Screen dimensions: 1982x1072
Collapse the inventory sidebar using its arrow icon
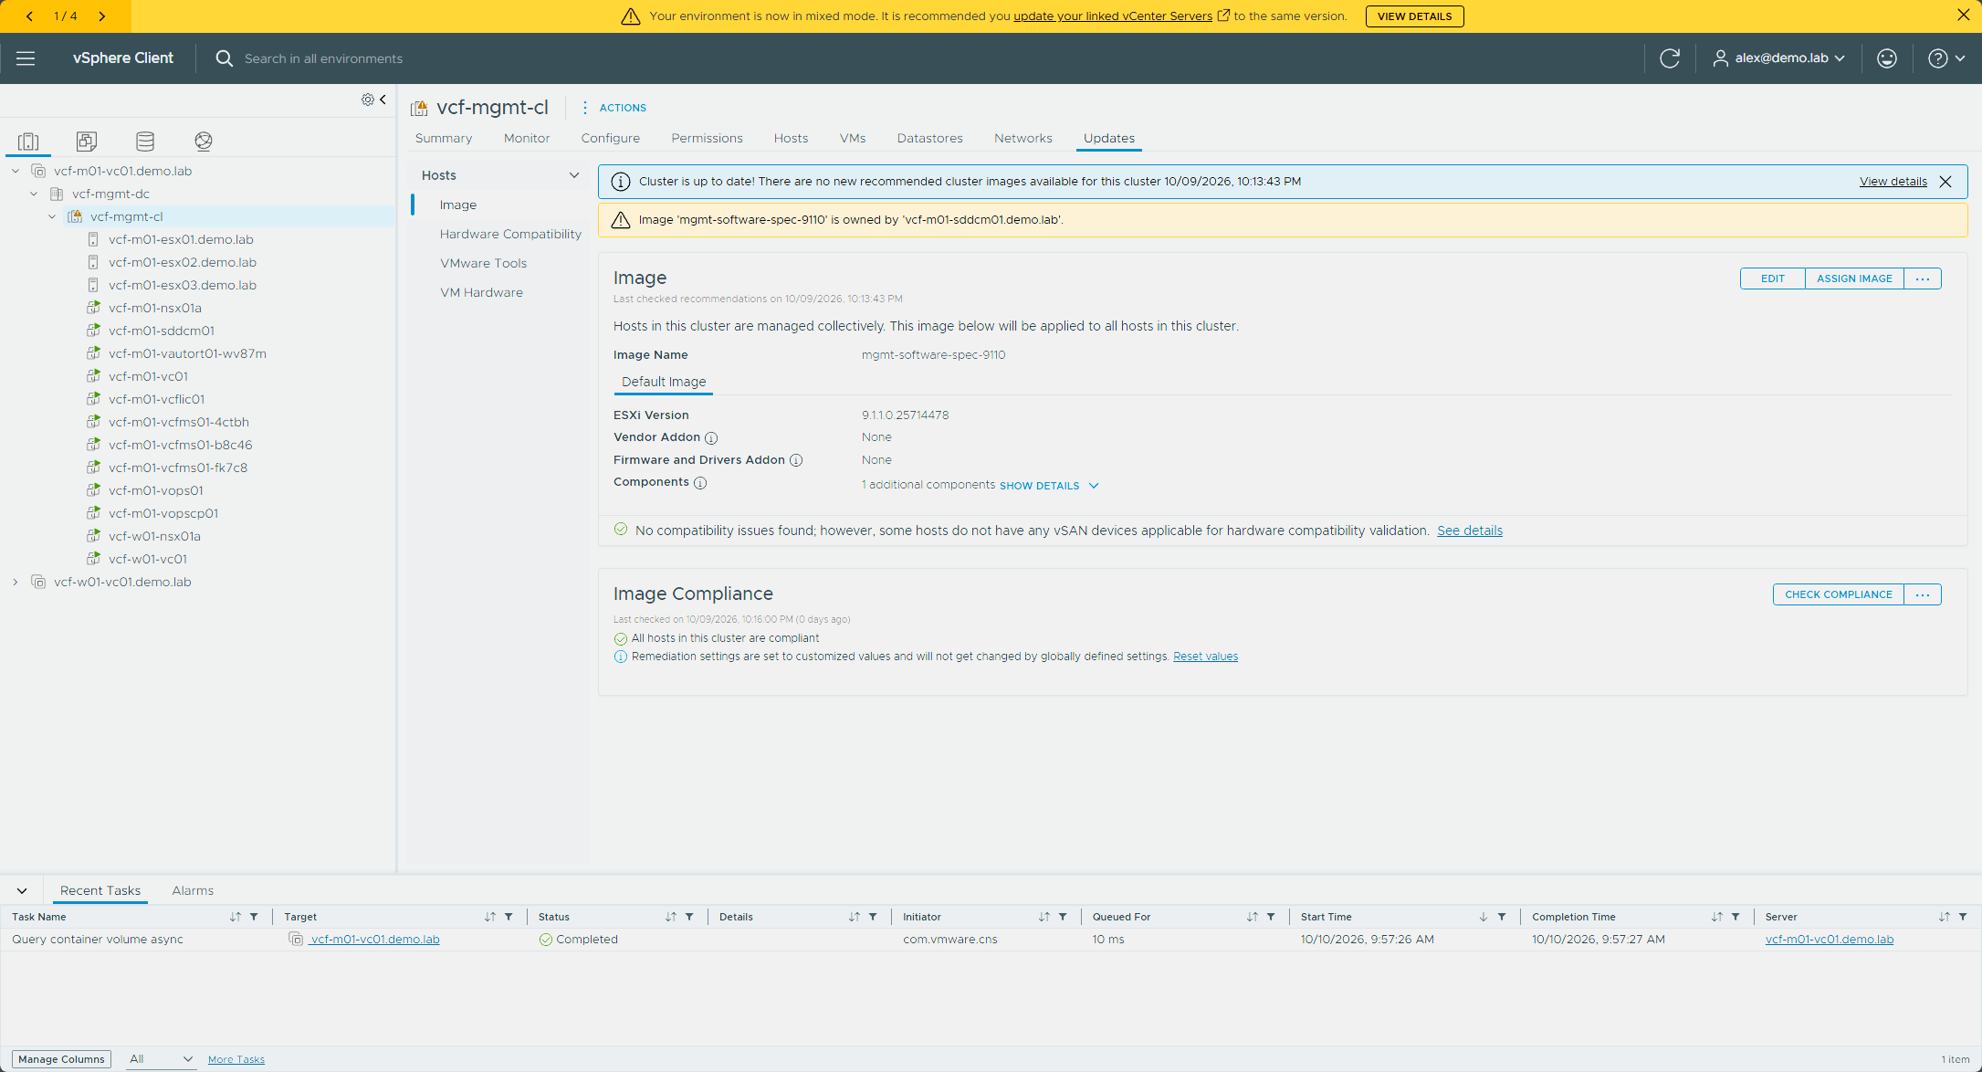pyautogui.click(x=383, y=100)
